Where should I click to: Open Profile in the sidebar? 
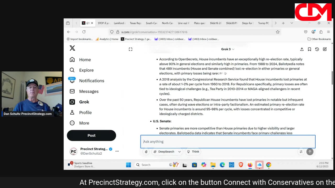(x=81, y=112)
